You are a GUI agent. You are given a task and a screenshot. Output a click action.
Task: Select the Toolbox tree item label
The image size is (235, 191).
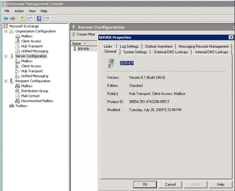tap(21, 106)
